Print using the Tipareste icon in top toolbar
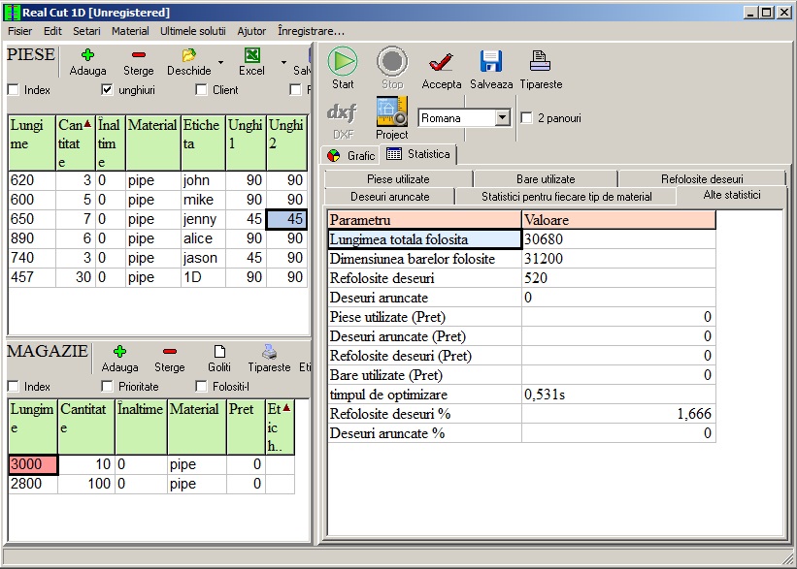The width and height of the screenshot is (797, 569). (540, 62)
